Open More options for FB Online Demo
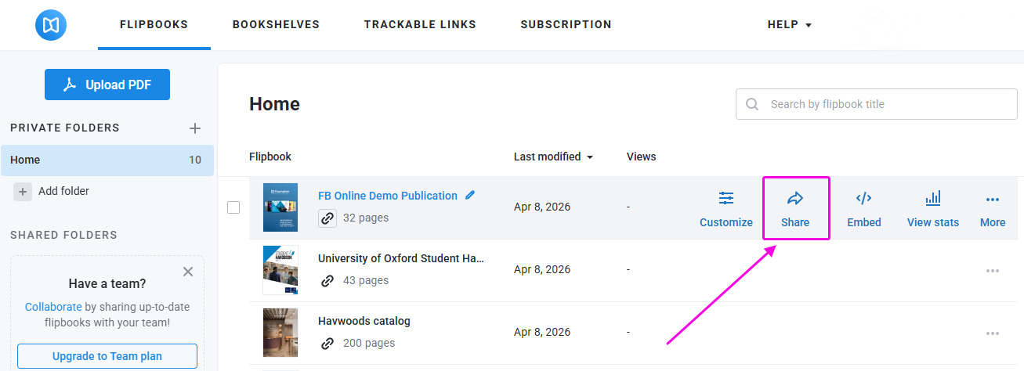This screenshot has width=1024, height=371. pos(992,209)
